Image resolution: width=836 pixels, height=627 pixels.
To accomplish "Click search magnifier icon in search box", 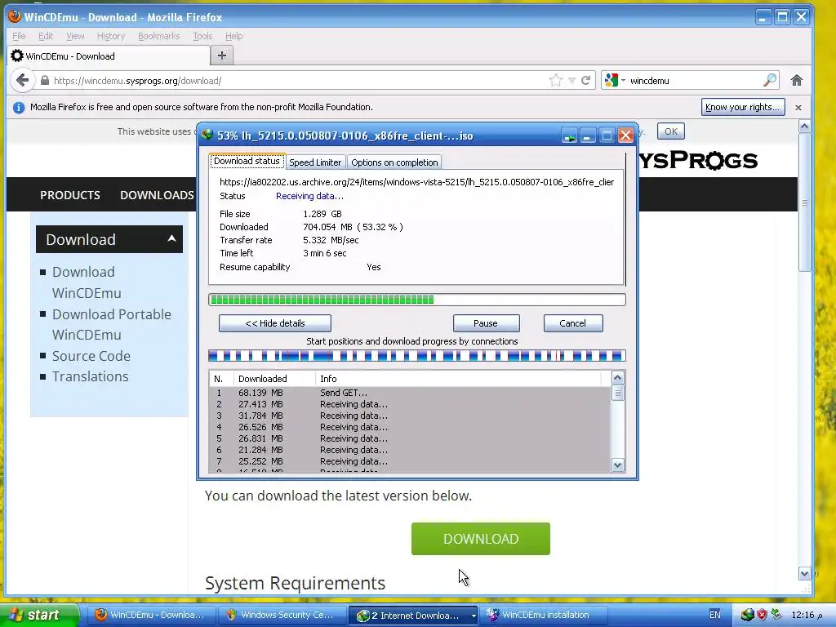I will (x=769, y=81).
